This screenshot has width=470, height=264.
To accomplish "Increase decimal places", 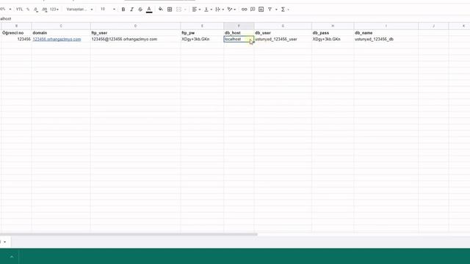I will [x=45, y=10].
